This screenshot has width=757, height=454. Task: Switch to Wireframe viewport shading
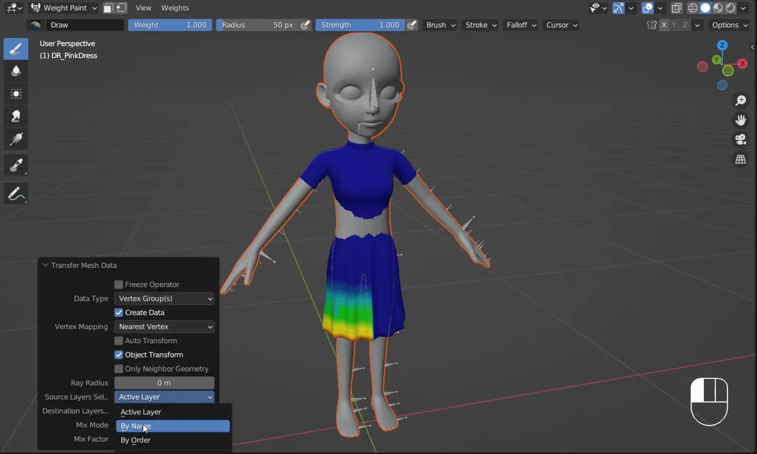point(693,8)
